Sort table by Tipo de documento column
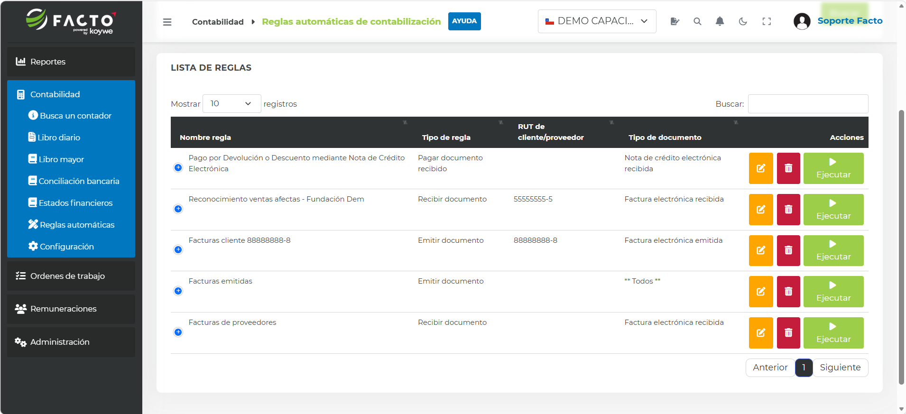Image resolution: width=906 pixels, height=414 pixels. point(682,132)
